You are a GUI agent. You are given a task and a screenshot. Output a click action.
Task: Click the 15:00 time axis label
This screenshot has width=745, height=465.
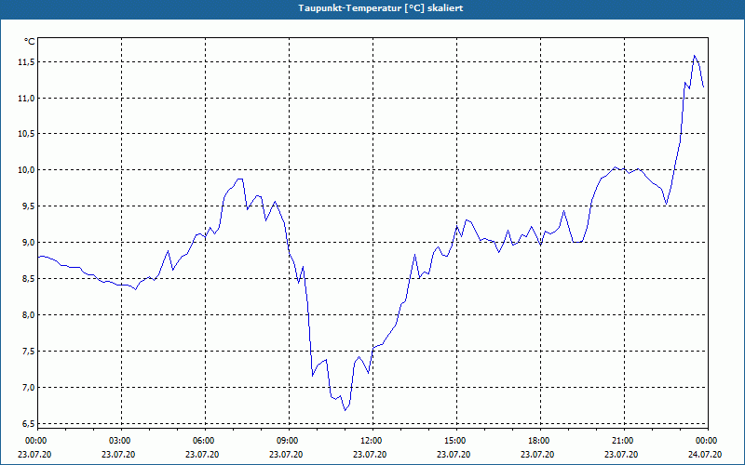coord(454,441)
